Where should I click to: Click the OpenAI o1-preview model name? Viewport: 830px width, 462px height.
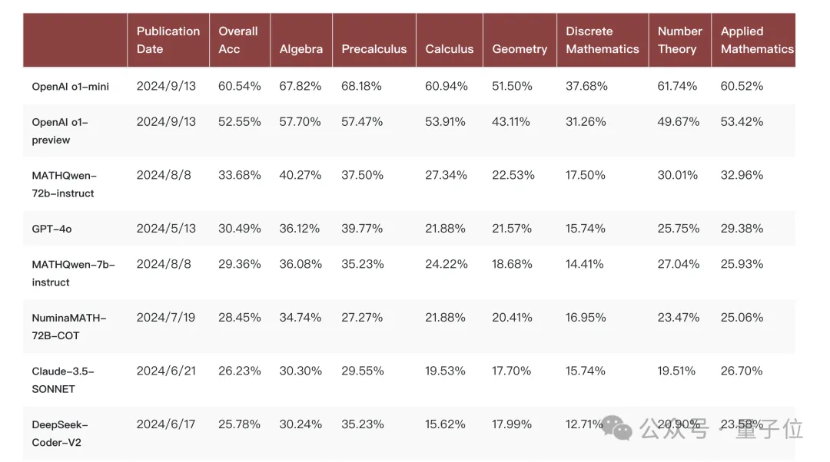(x=60, y=131)
